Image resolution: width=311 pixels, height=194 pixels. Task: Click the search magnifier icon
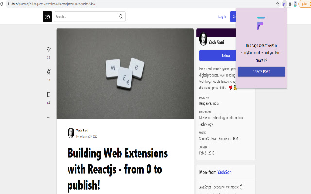[x=121, y=16]
